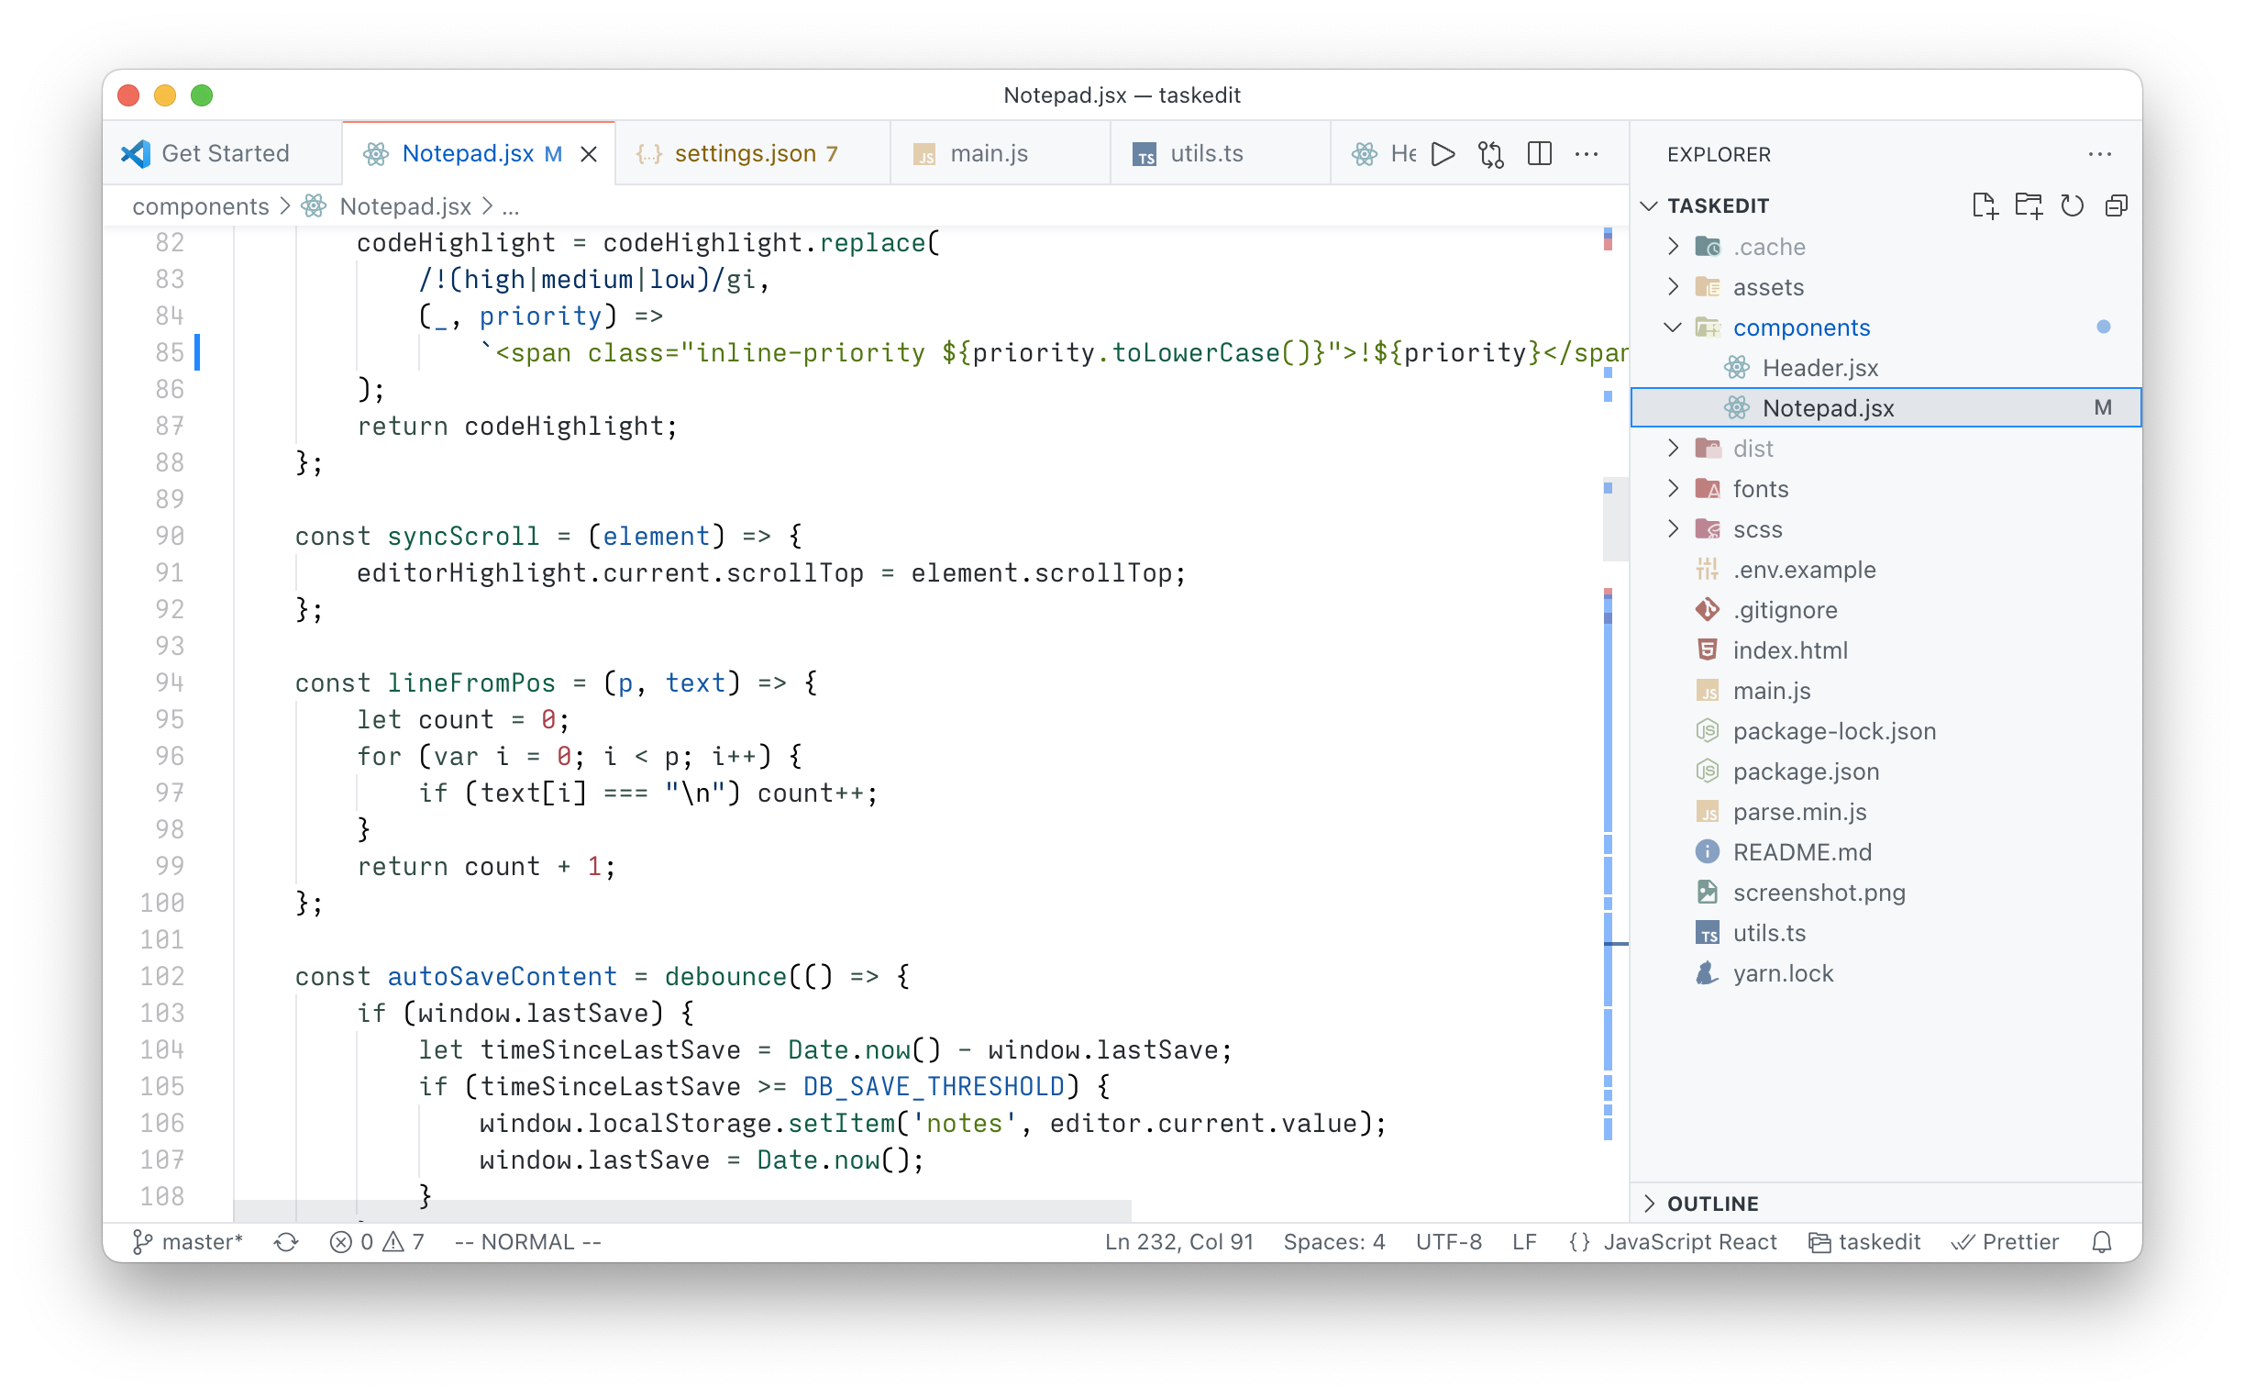Switch to the utils.ts tab
The height and width of the screenshot is (1398, 2245).
tap(1205, 153)
